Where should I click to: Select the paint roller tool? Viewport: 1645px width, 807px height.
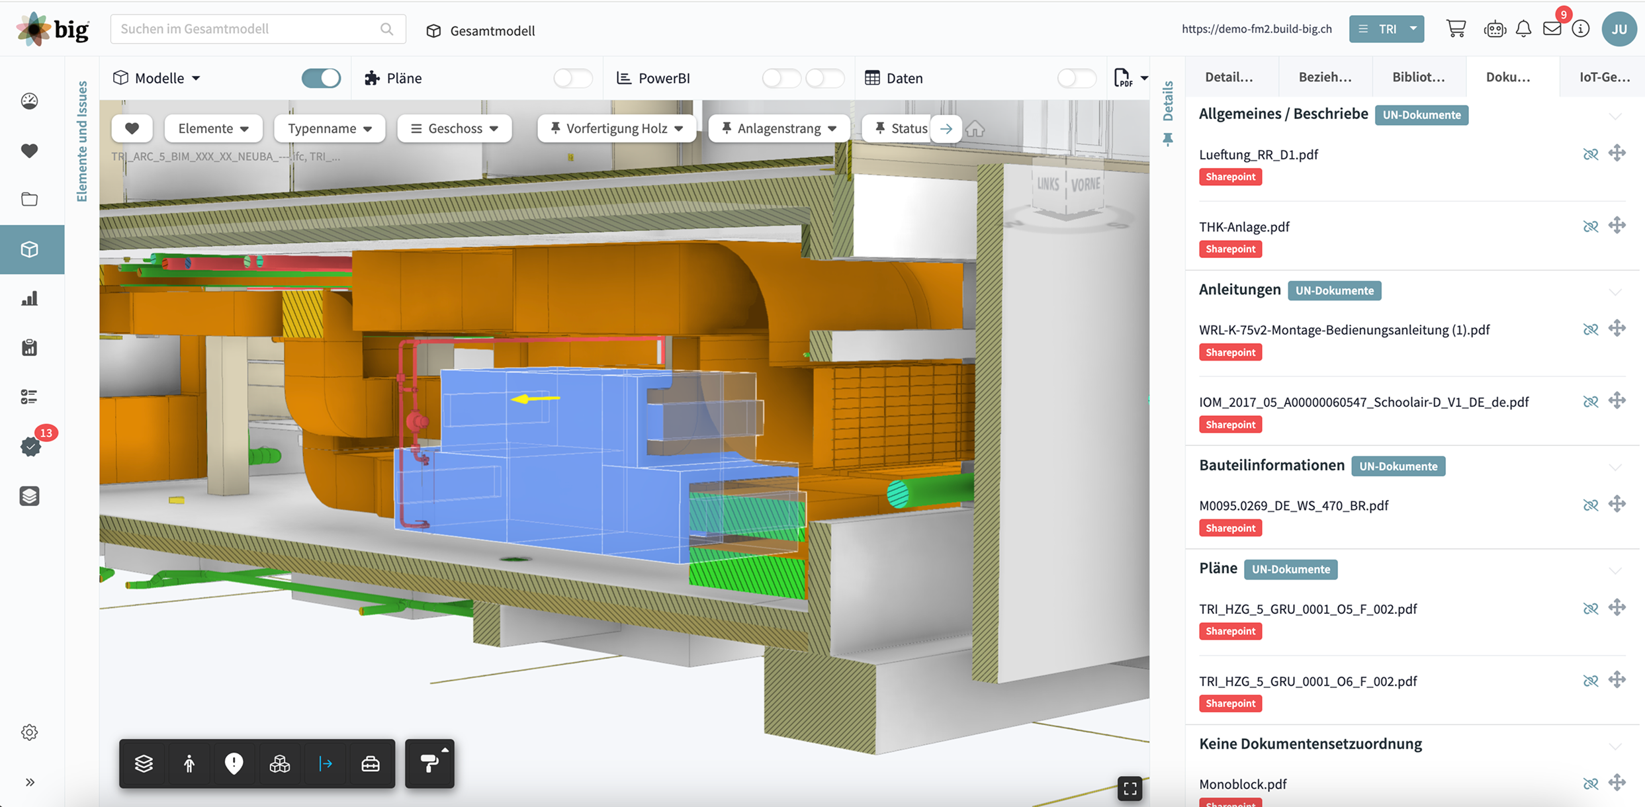click(x=429, y=763)
